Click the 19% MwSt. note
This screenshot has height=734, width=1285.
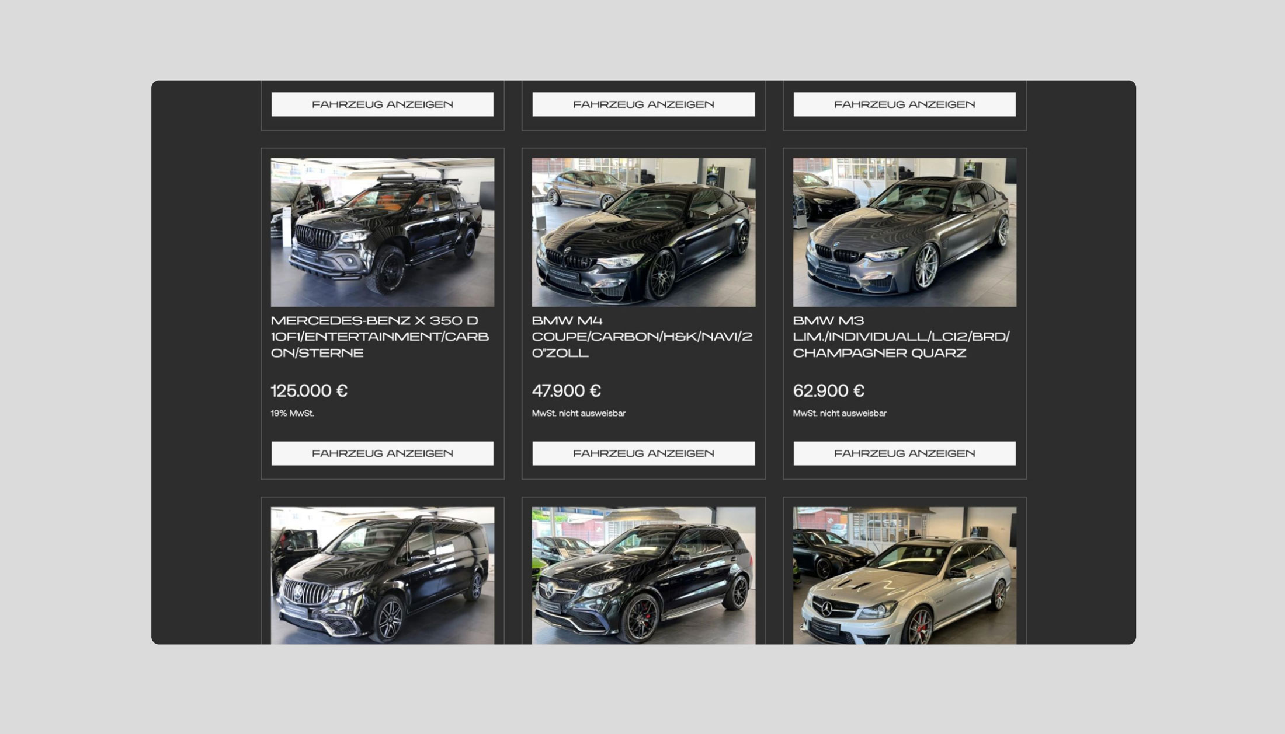(293, 413)
